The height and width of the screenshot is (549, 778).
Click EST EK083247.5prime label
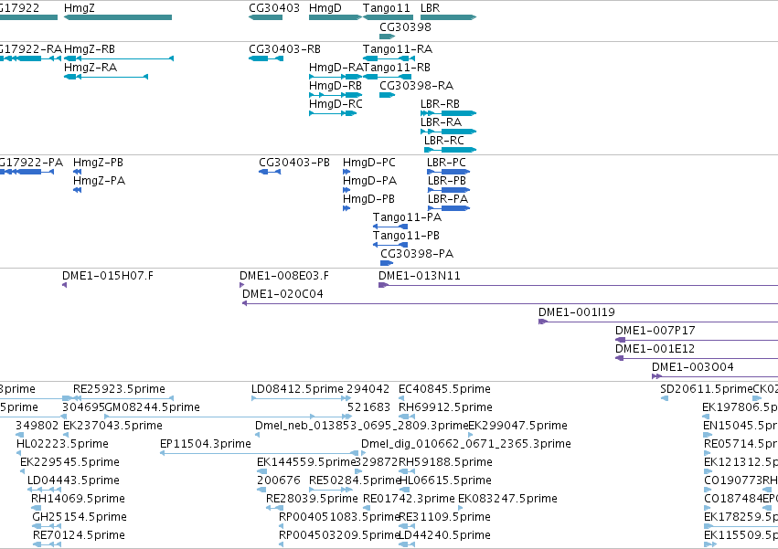(507, 499)
